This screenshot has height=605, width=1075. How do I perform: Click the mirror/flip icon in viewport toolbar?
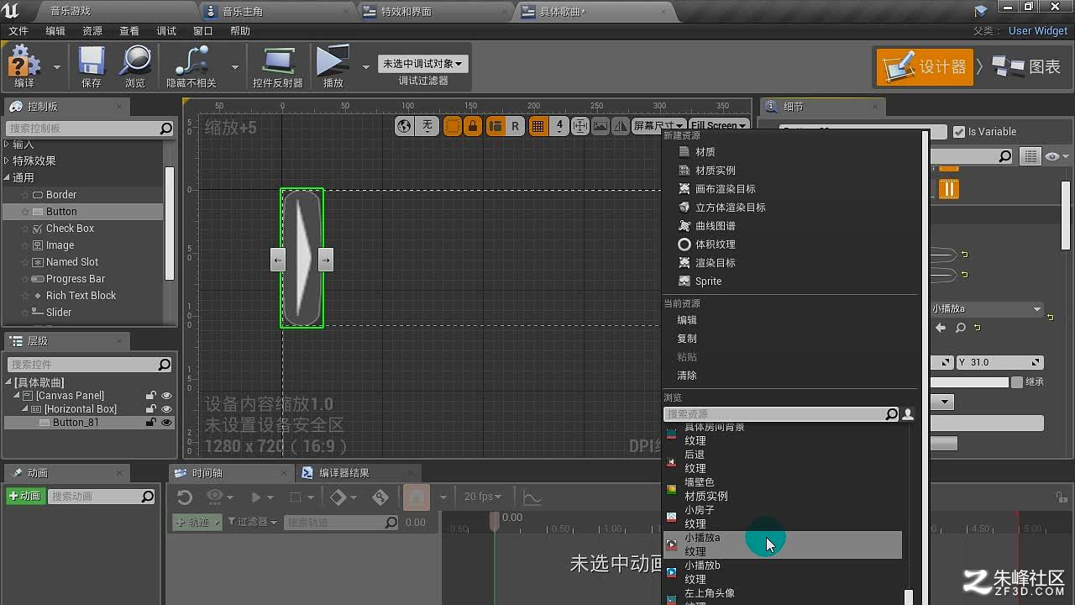point(621,126)
